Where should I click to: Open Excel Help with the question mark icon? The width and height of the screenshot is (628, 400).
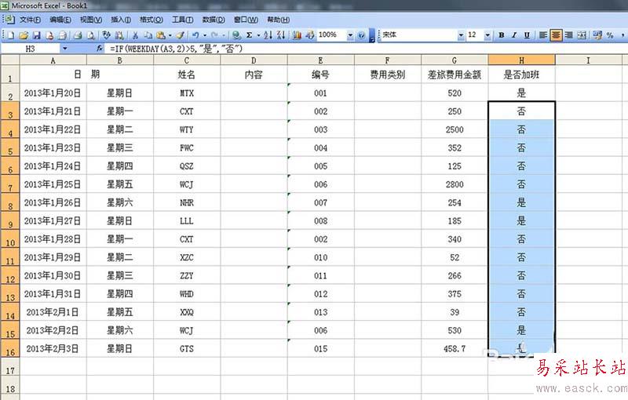(361, 35)
